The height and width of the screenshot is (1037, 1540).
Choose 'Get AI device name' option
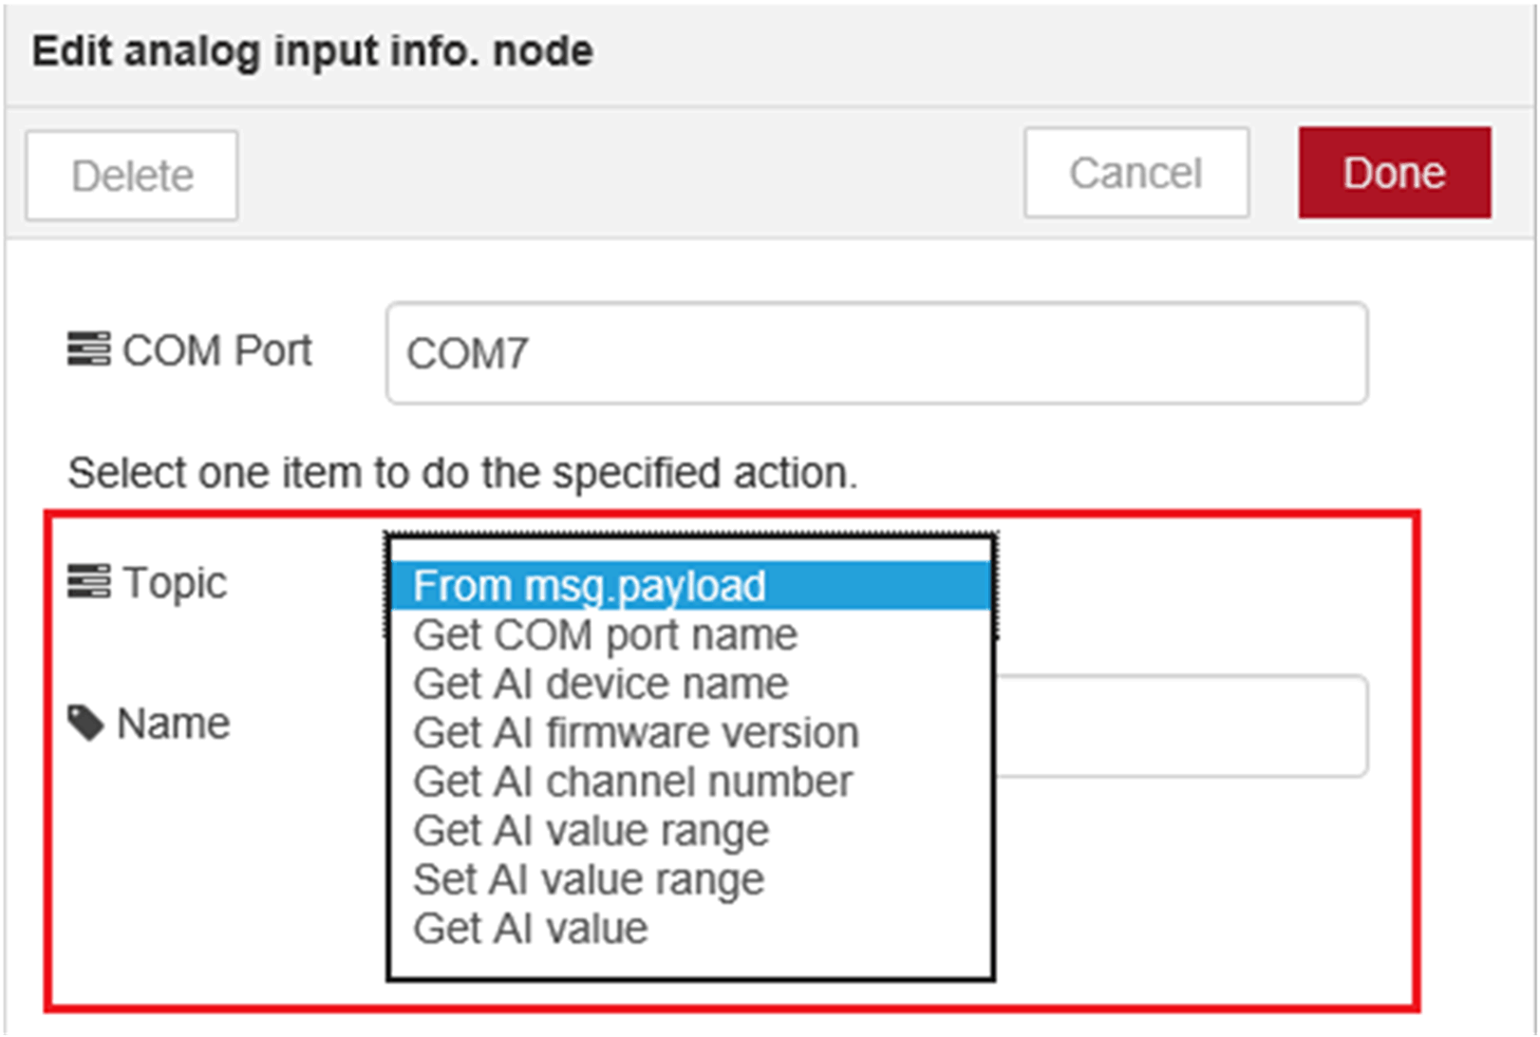(600, 684)
